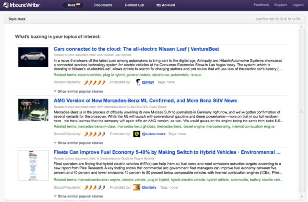This screenshot has width=308, height=202.
Task: Click the scrollbar up arrow
Action: click(x=302, y=27)
